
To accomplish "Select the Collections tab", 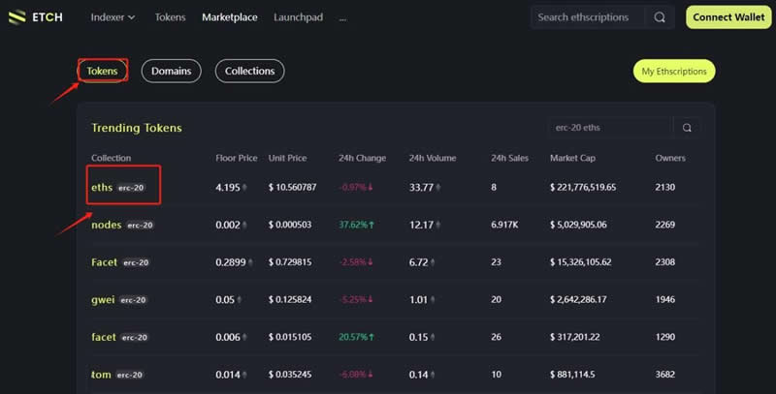I will click(249, 71).
